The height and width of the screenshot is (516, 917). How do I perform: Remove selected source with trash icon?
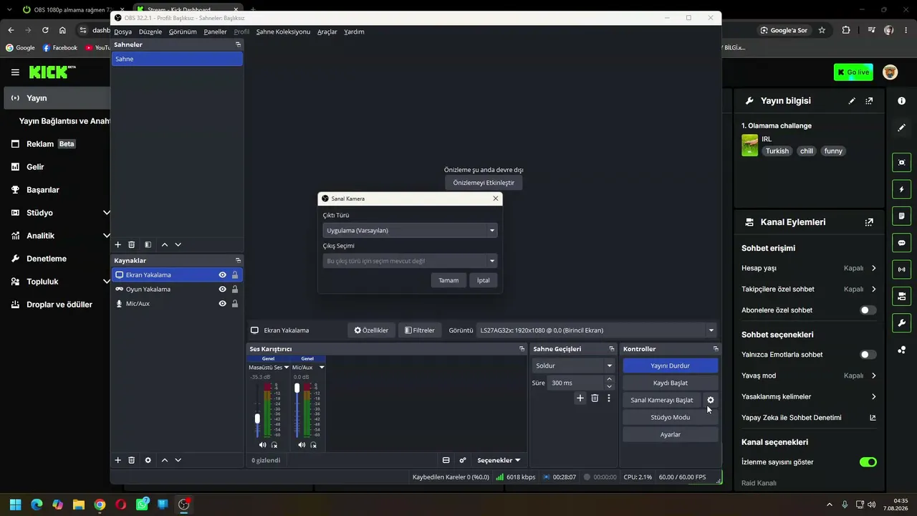click(132, 460)
